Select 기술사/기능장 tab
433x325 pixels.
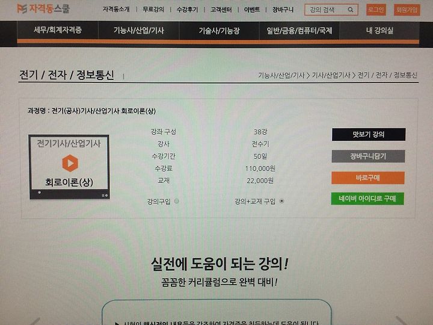(x=220, y=31)
